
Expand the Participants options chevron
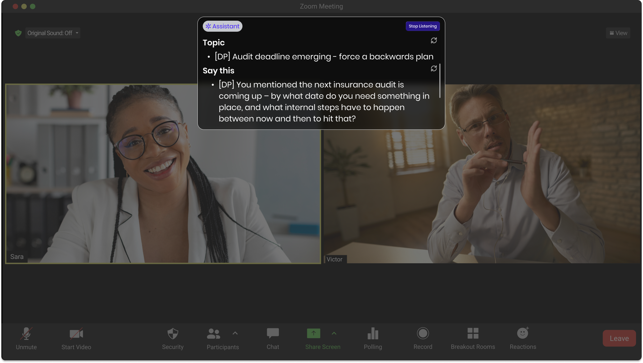click(235, 333)
